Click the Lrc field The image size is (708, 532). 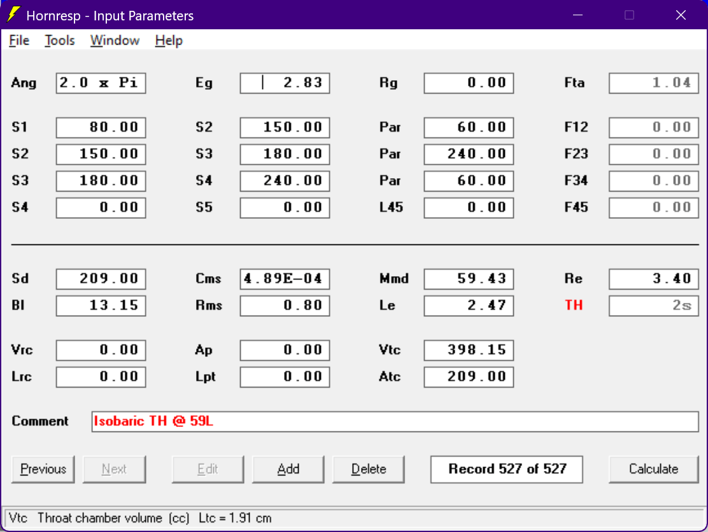[x=101, y=377]
